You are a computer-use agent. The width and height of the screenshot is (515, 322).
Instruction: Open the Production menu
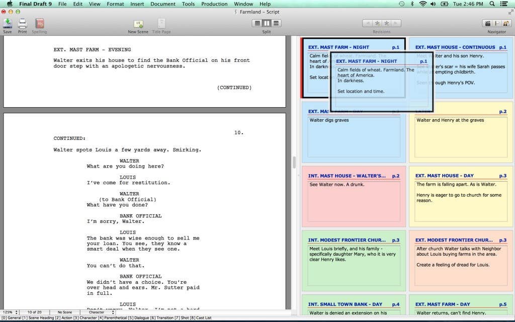[214, 4]
